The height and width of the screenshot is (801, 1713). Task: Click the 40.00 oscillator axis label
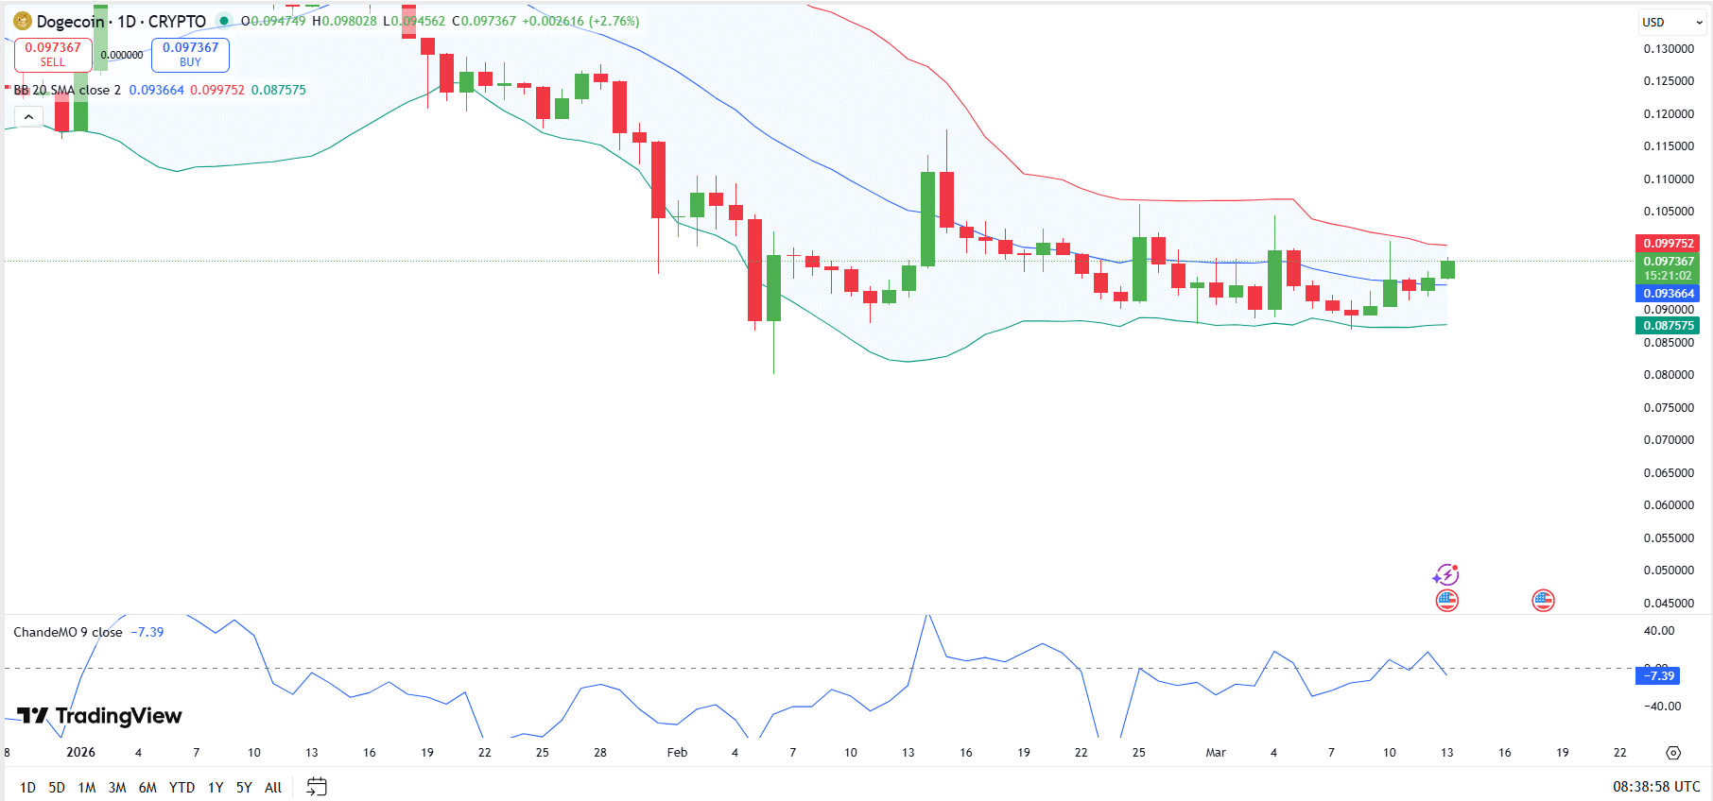click(x=1659, y=630)
